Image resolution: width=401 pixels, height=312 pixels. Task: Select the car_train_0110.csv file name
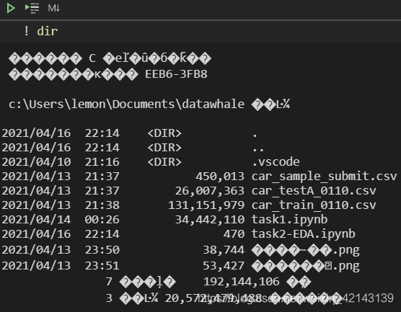tap(314, 205)
